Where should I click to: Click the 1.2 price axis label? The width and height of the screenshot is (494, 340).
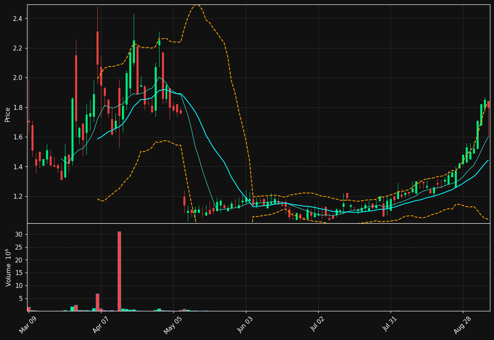pyautogui.click(x=18, y=197)
